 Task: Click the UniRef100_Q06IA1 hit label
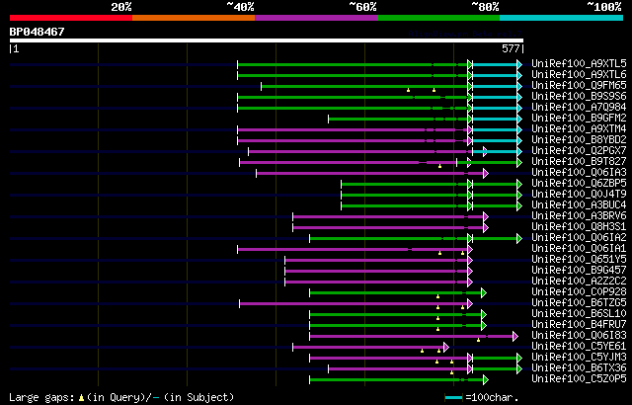coord(579,249)
